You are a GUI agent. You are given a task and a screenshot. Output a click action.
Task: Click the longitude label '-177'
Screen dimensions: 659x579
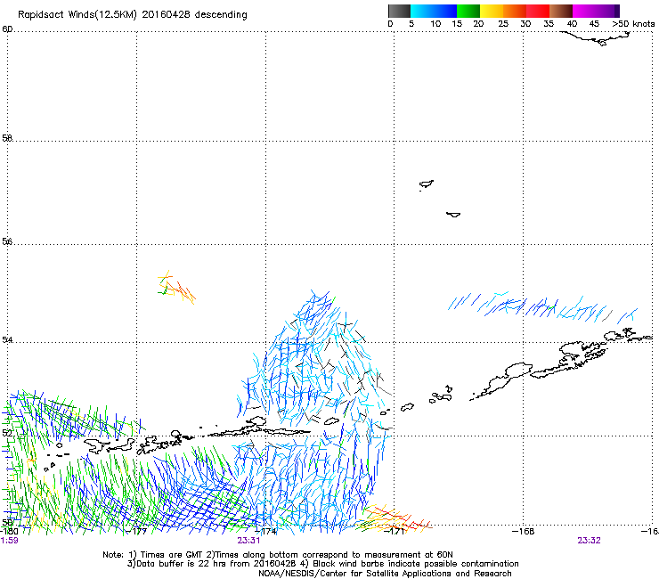137,532
